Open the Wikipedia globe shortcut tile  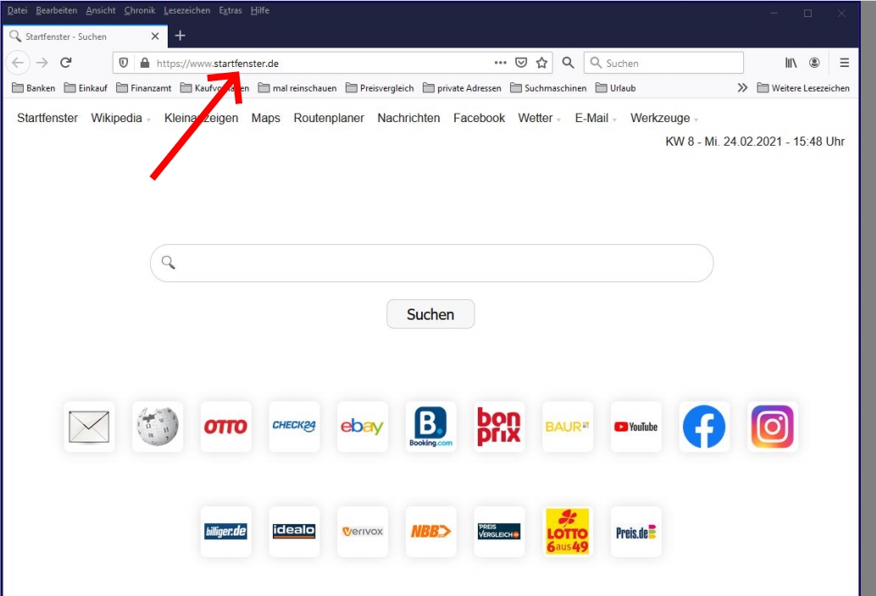pos(158,426)
